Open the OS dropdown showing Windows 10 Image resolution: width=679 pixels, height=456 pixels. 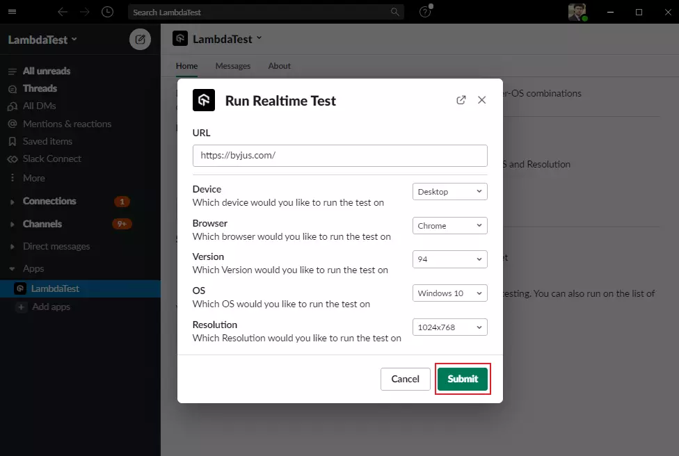tap(449, 293)
